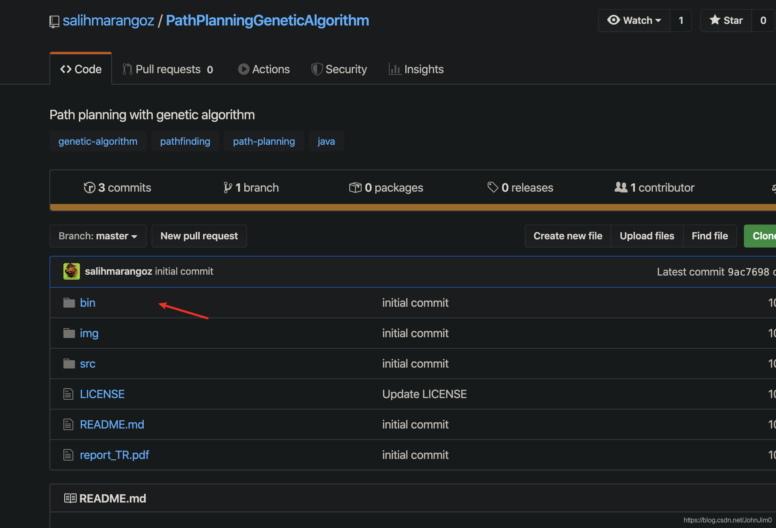Click the LICENSE file icon
This screenshot has height=528, width=776.
tap(68, 394)
